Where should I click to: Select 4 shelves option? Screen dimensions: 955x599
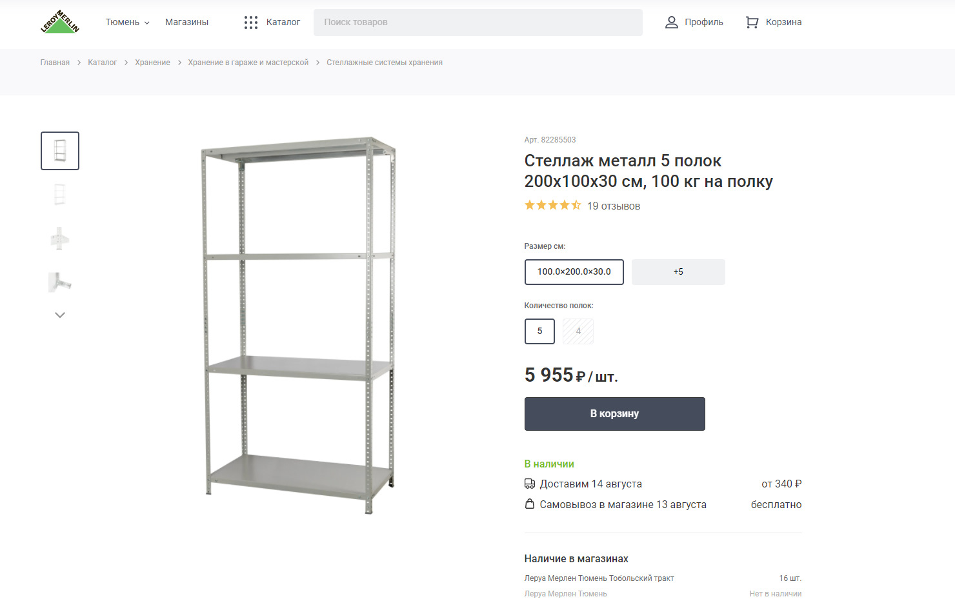click(x=578, y=331)
